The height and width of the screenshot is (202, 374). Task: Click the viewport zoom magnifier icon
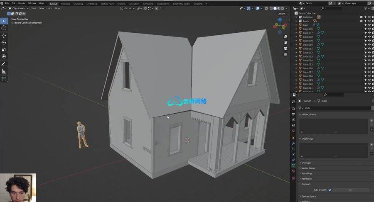pos(285,37)
